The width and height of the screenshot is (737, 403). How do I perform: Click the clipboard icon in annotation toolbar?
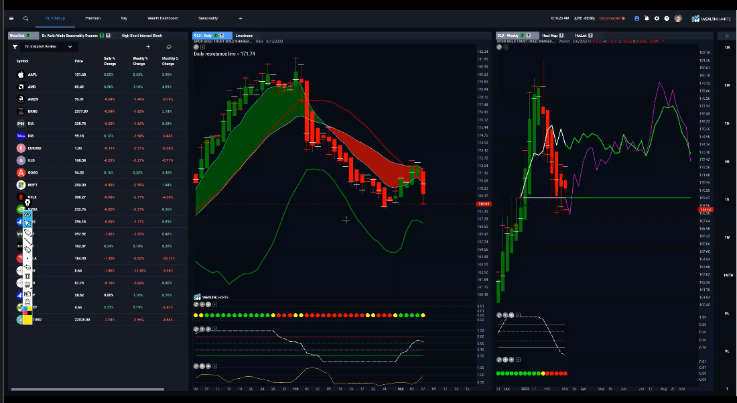click(x=27, y=302)
